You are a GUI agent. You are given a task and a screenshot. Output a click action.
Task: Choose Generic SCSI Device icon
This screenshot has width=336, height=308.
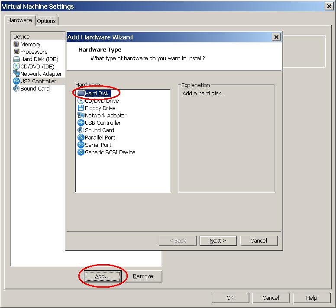pos(81,152)
